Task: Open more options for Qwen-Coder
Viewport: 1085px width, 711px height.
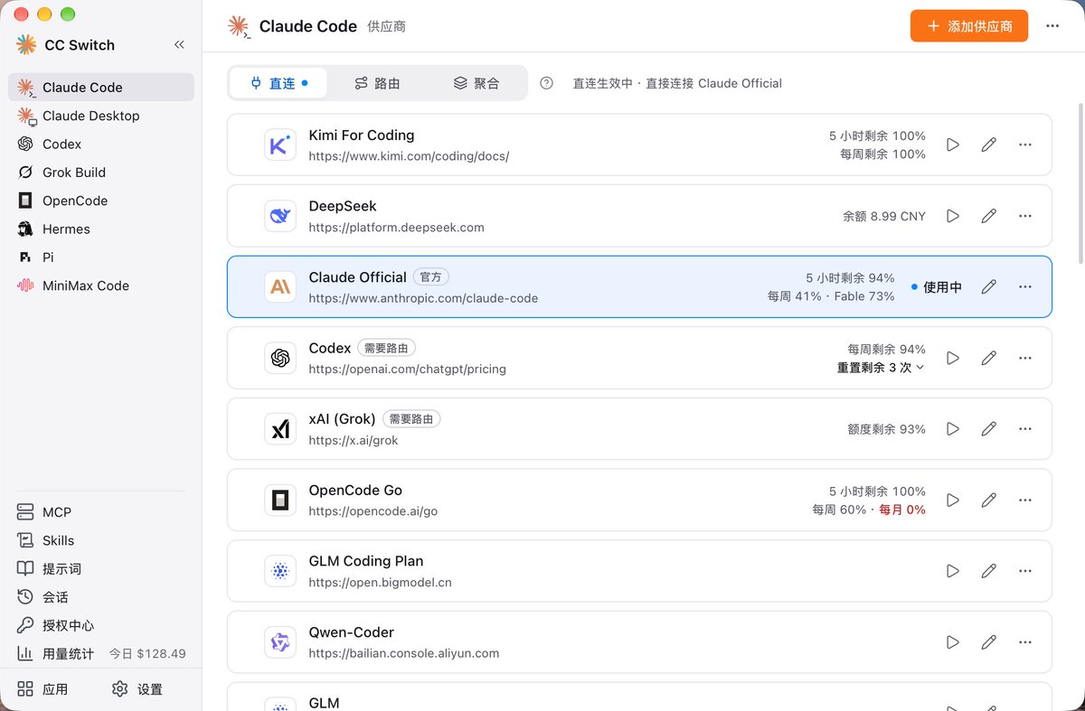Action: coord(1025,642)
